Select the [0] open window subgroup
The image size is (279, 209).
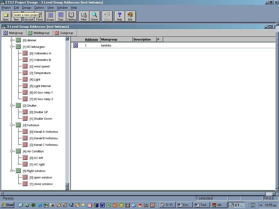41,177
